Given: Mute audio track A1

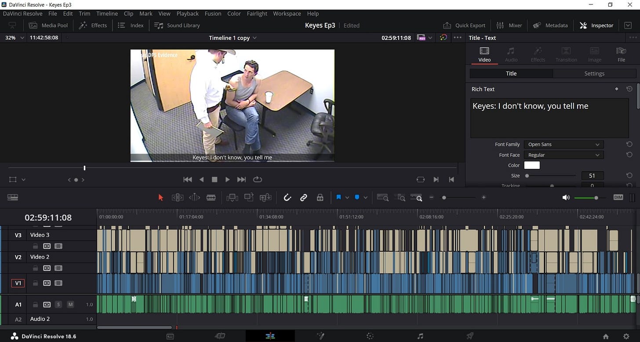Looking at the screenshot, I should point(70,304).
